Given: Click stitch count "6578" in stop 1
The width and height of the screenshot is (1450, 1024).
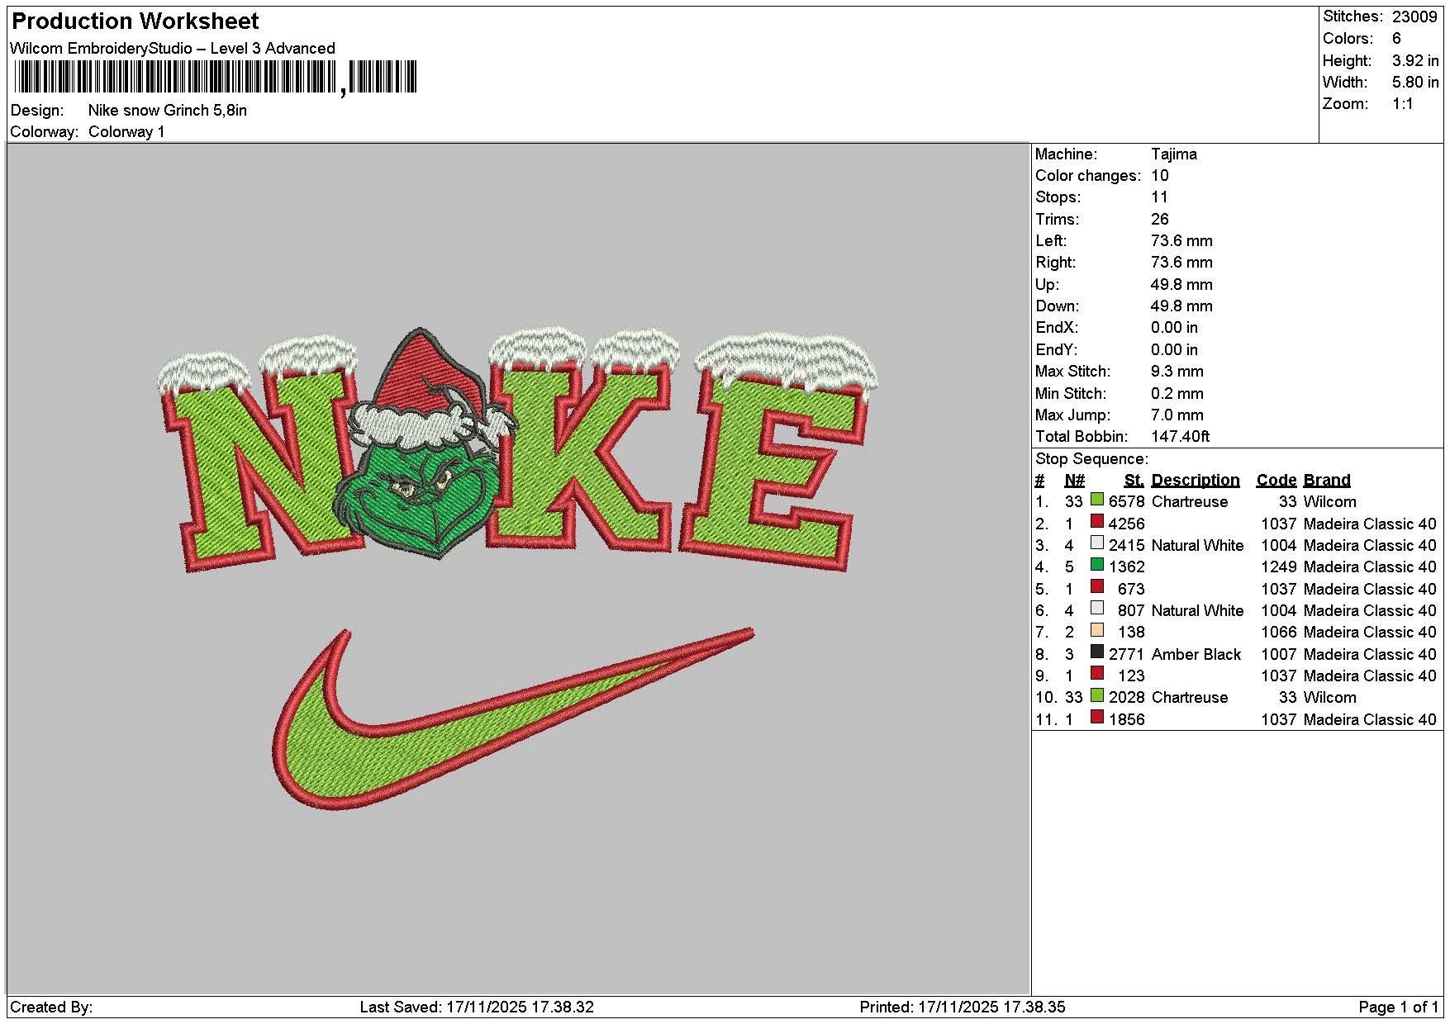Looking at the screenshot, I should pyautogui.click(x=1126, y=501).
